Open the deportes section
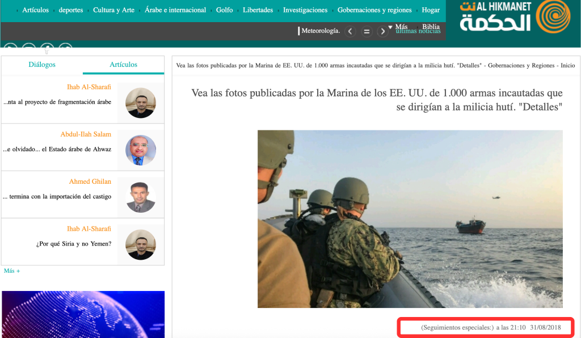The image size is (581, 338). tap(71, 10)
